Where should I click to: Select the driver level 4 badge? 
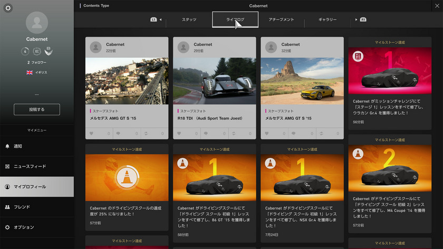click(25, 51)
